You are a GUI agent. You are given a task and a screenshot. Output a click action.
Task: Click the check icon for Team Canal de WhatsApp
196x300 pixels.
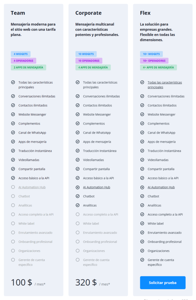[13, 133]
